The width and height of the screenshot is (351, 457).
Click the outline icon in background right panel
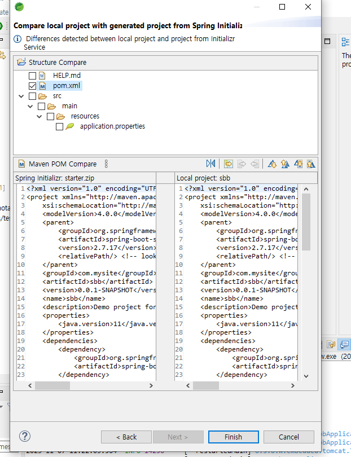click(345, 42)
